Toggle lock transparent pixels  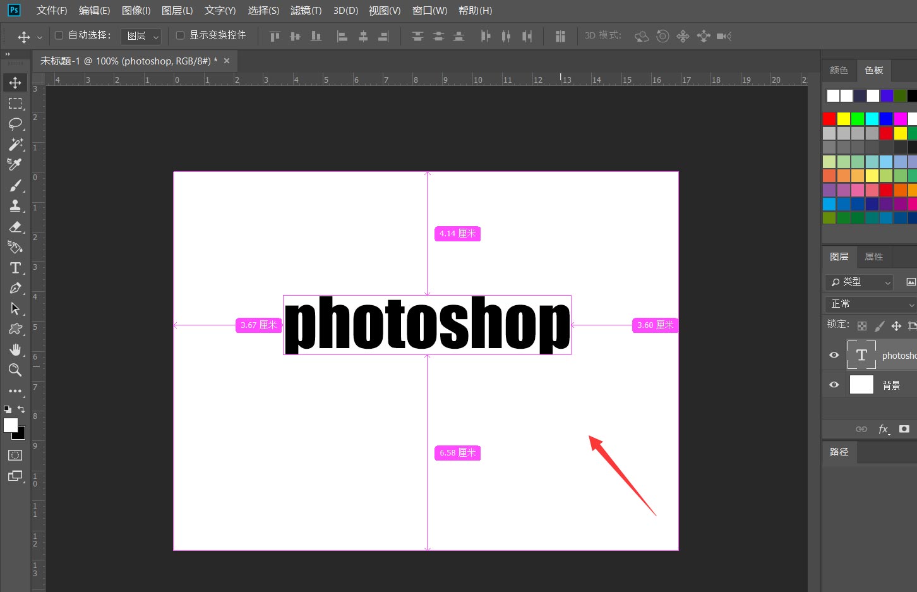(x=862, y=326)
